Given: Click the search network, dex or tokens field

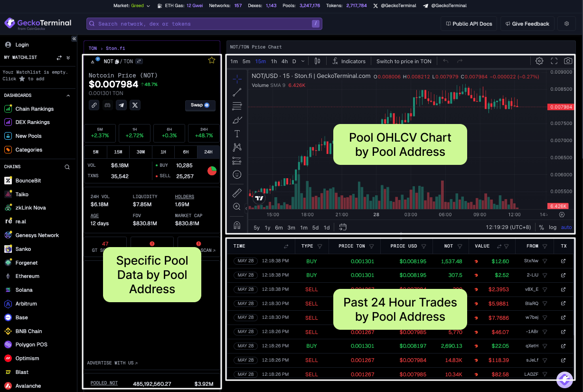Looking at the screenshot, I should click(204, 24).
